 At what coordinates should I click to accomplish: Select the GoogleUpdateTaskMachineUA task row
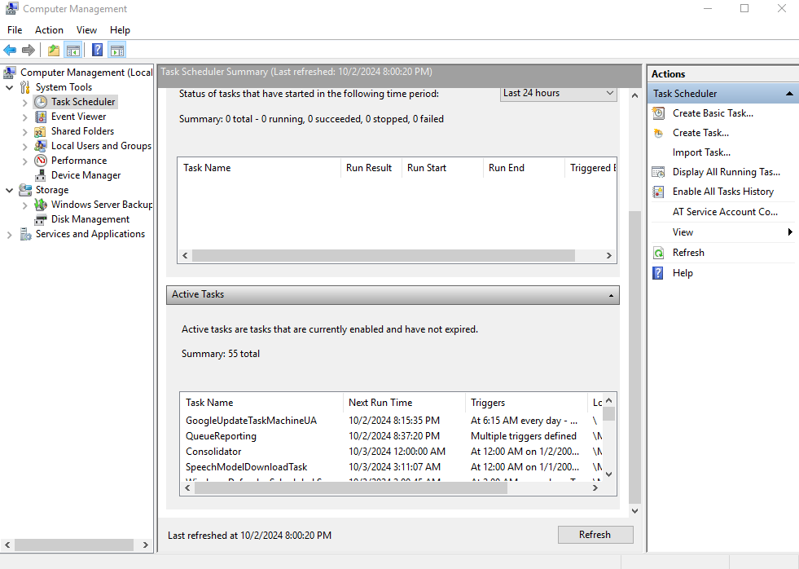click(x=251, y=421)
